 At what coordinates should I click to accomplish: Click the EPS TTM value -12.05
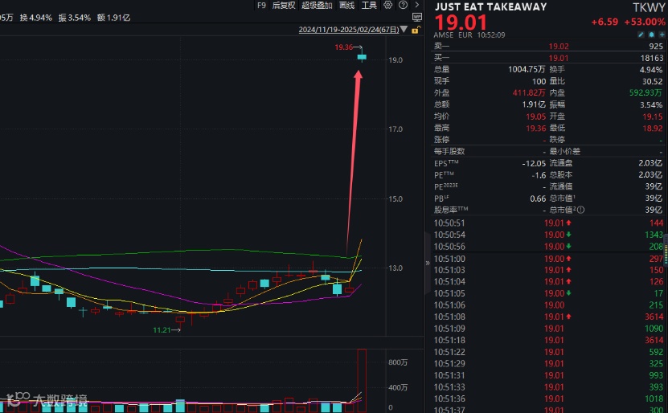click(534, 163)
